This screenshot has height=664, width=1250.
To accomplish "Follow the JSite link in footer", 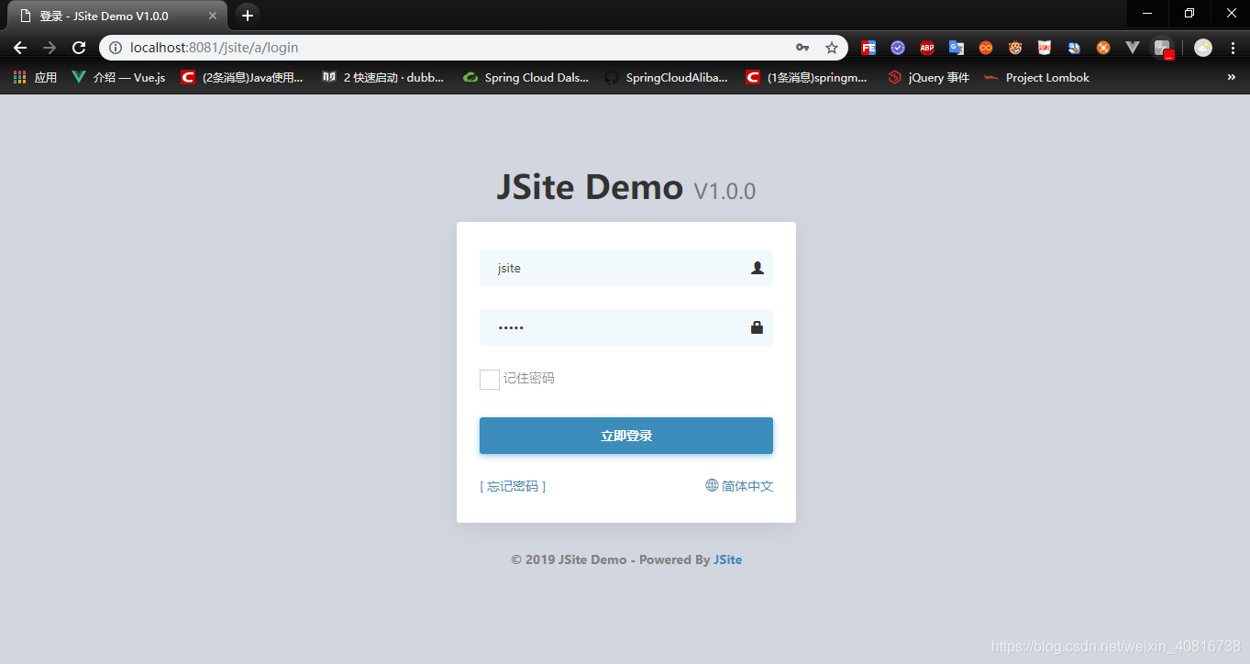I will [727, 559].
